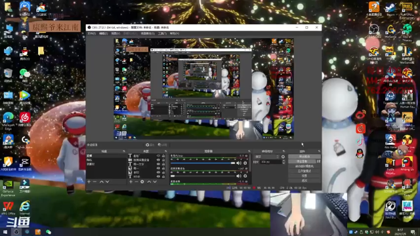Open the scene transition type dropdown
420x236 pixels.
[267, 157]
